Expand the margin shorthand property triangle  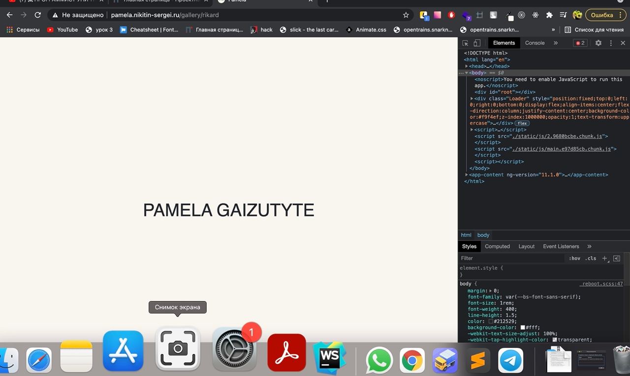[490, 291]
